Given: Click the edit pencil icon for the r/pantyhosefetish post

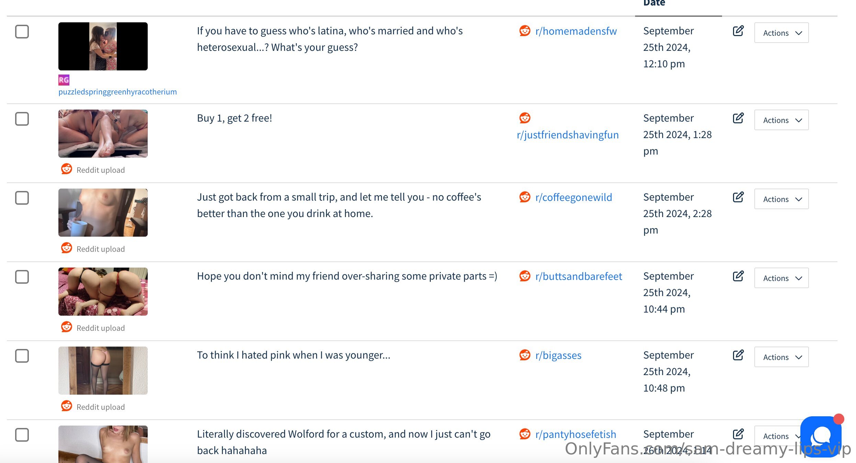Looking at the screenshot, I should [x=738, y=434].
